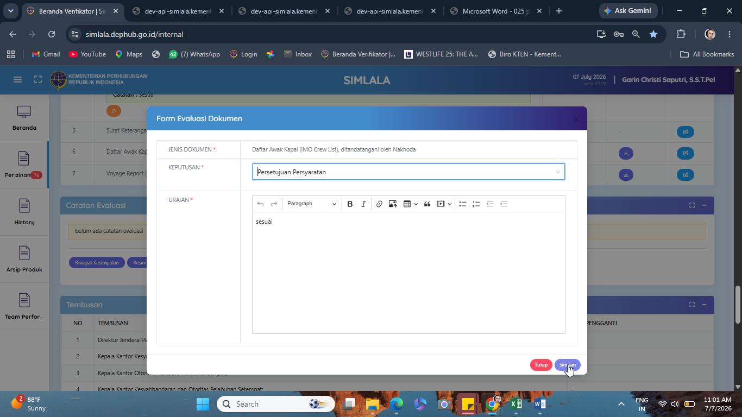
Task: Click the Undo arrow in the Uraian editor
Action: [x=261, y=204]
